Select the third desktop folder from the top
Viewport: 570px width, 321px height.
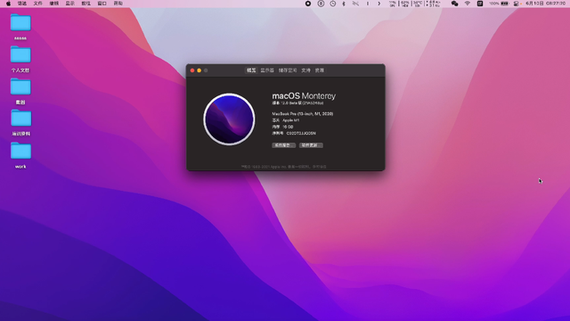coord(20,86)
